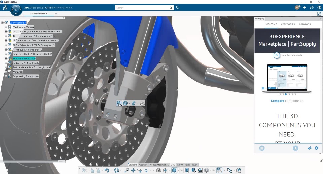Expand the GLD- Echappement A node

6,36
